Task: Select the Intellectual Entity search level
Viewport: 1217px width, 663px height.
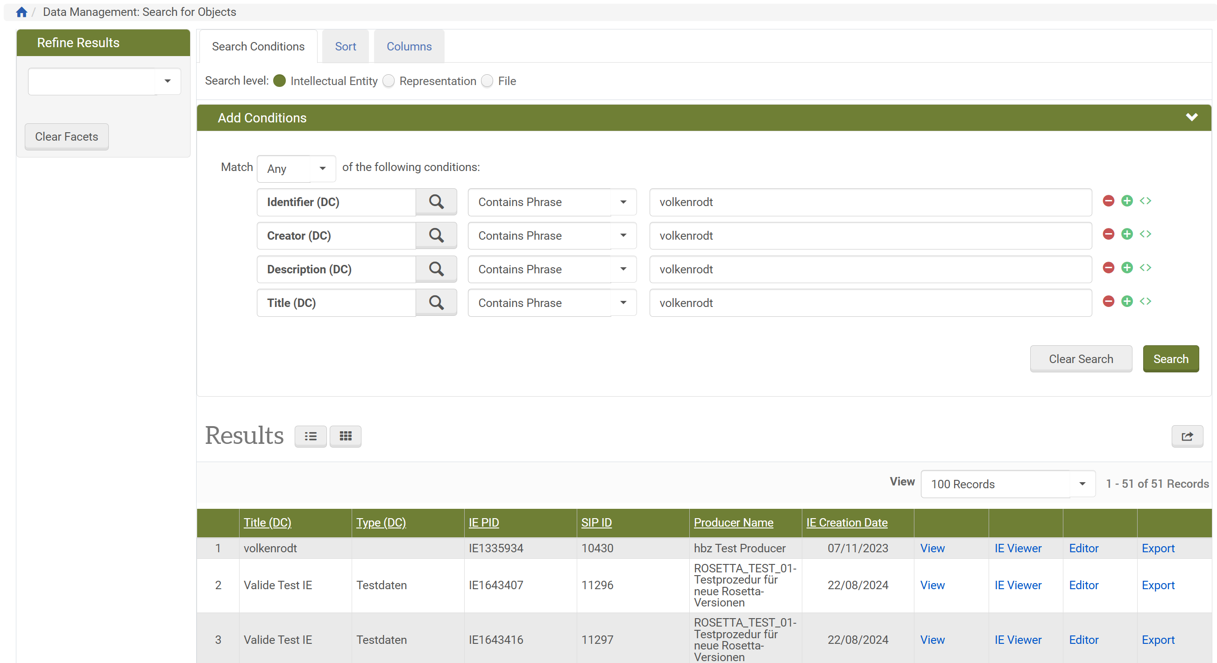Action: 280,81
